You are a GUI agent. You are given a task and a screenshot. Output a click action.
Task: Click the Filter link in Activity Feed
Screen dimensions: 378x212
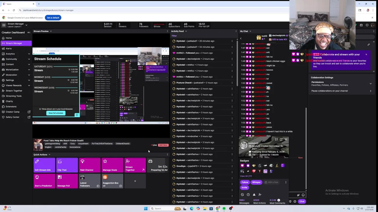pyautogui.click(x=174, y=36)
